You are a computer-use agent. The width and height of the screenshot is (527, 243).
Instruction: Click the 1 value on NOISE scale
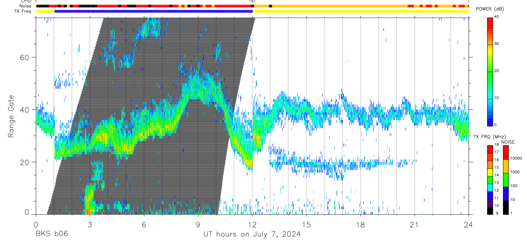[x=512, y=213]
